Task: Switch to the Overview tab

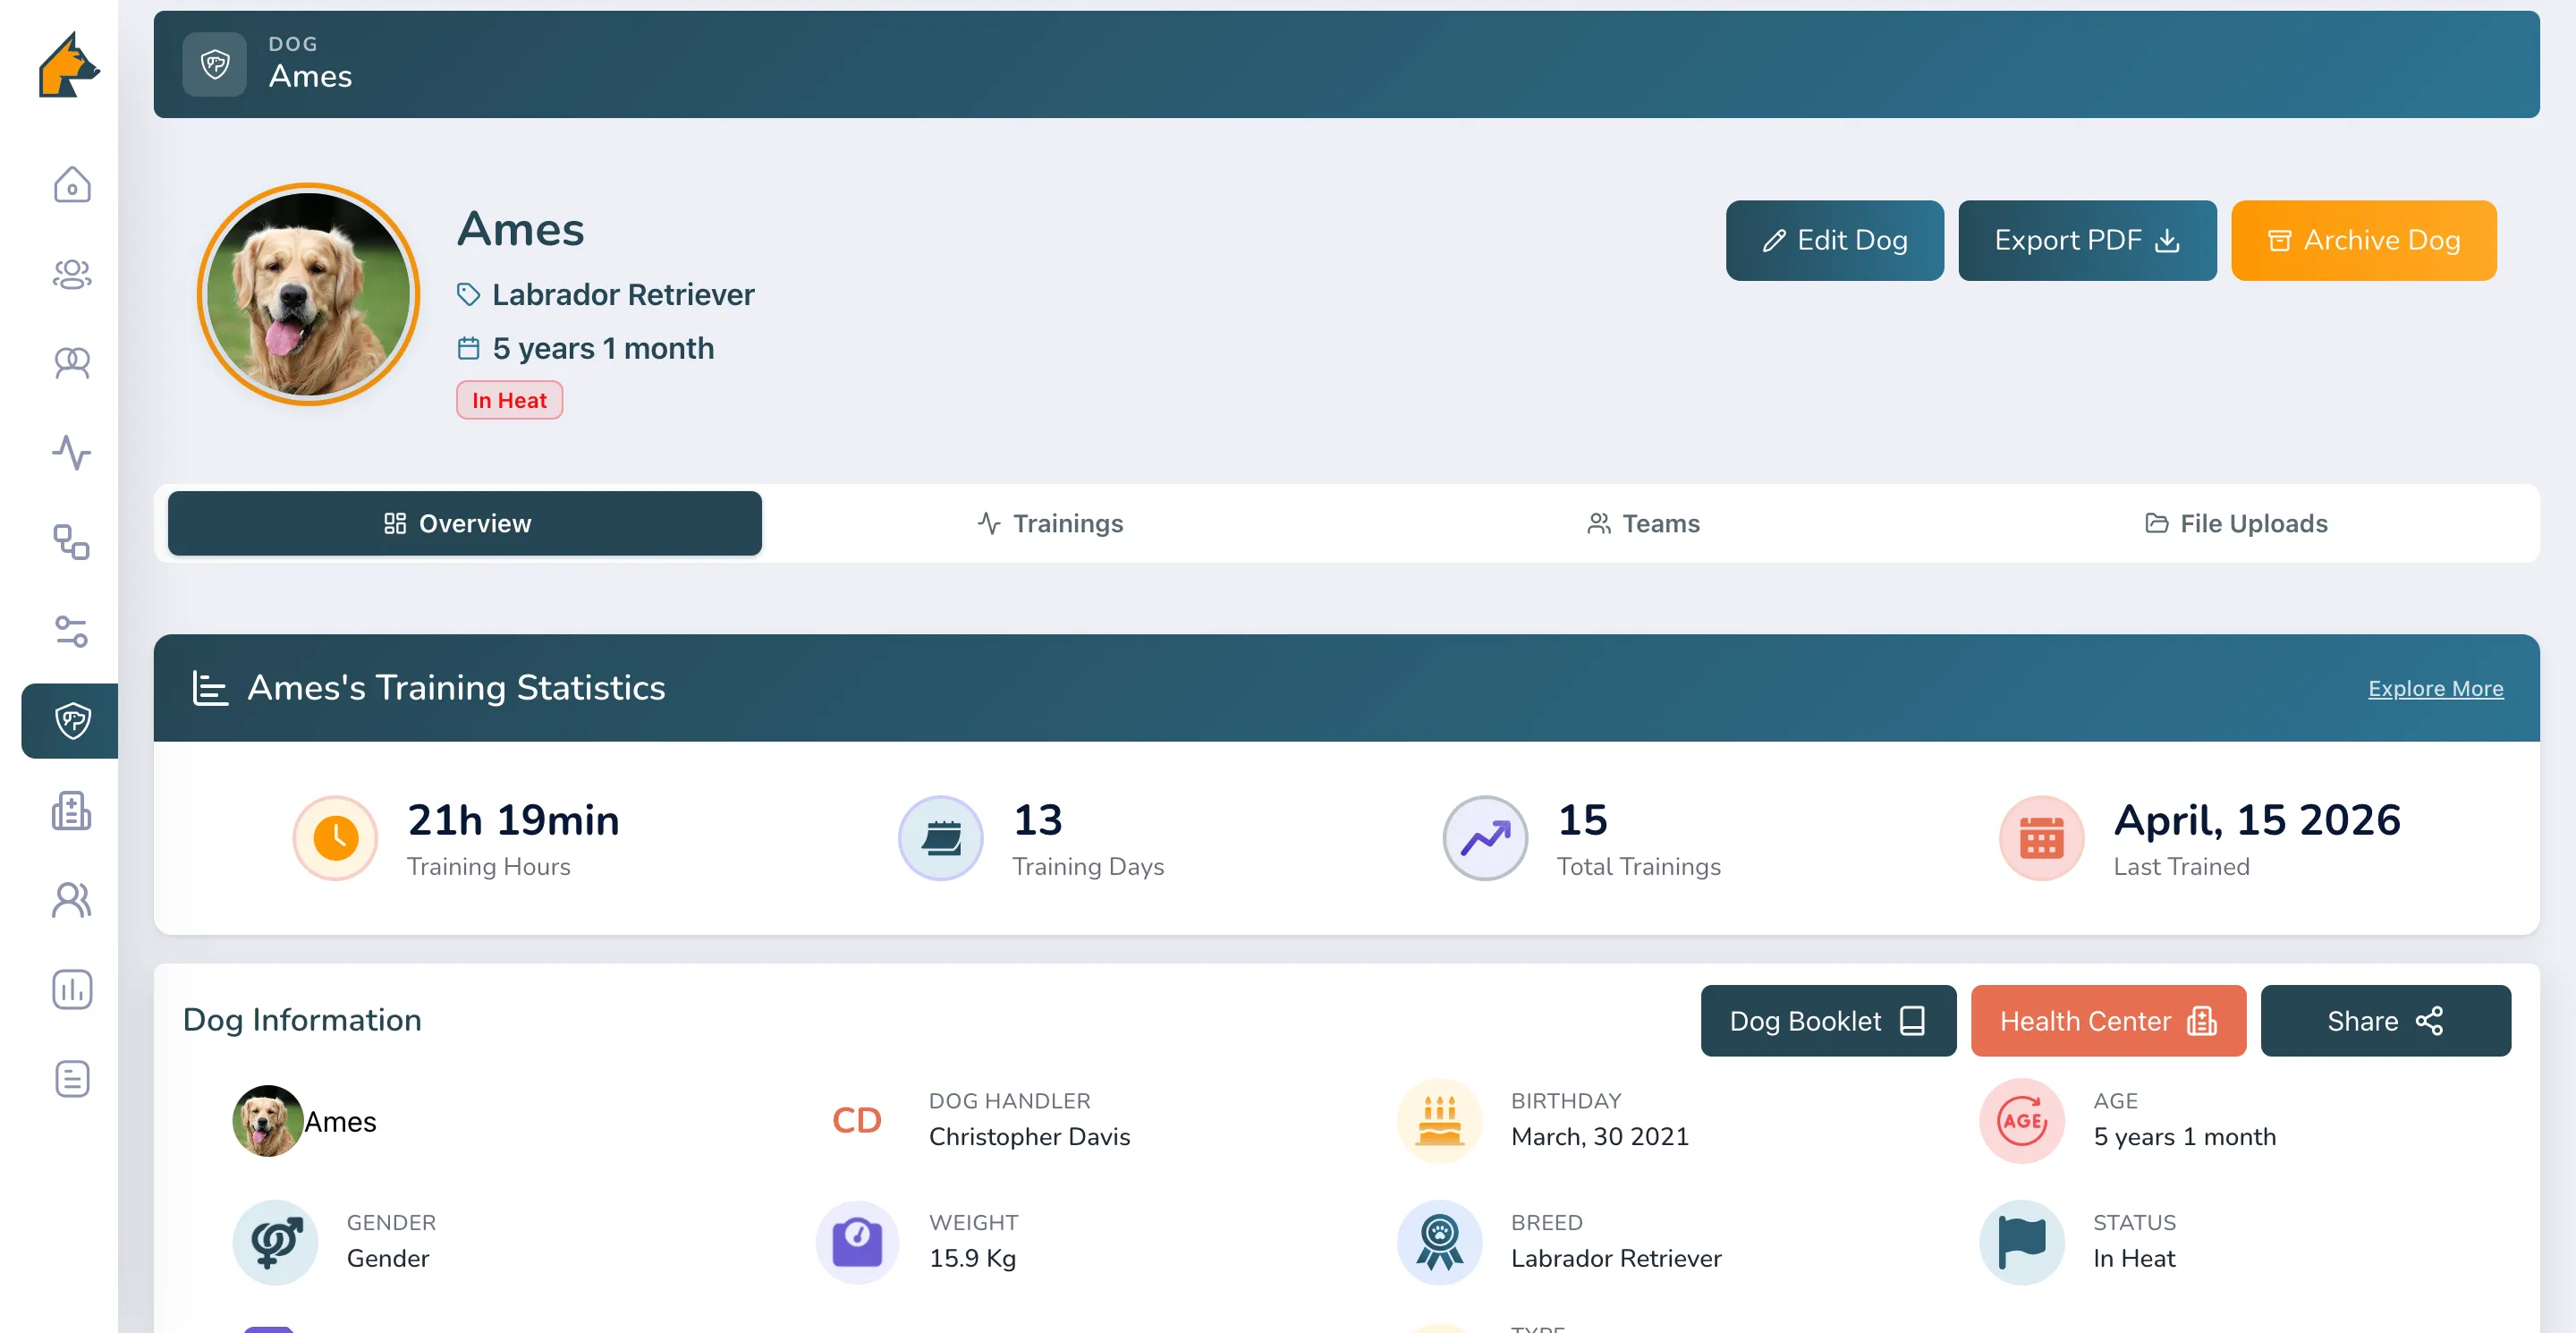Action: click(464, 523)
